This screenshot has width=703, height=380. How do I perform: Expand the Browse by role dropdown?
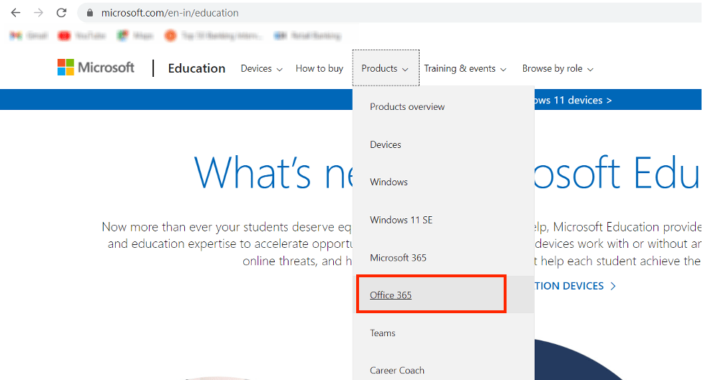pyautogui.click(x=557, y=68)
